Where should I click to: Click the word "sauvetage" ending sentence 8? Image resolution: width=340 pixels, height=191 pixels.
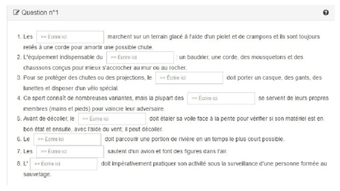click(37, 175)
